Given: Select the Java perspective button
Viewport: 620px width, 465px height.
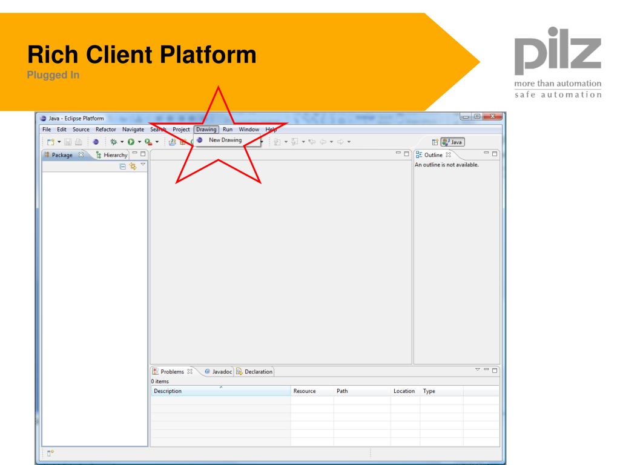Looking at the screenshot, I should coord(453,142).
